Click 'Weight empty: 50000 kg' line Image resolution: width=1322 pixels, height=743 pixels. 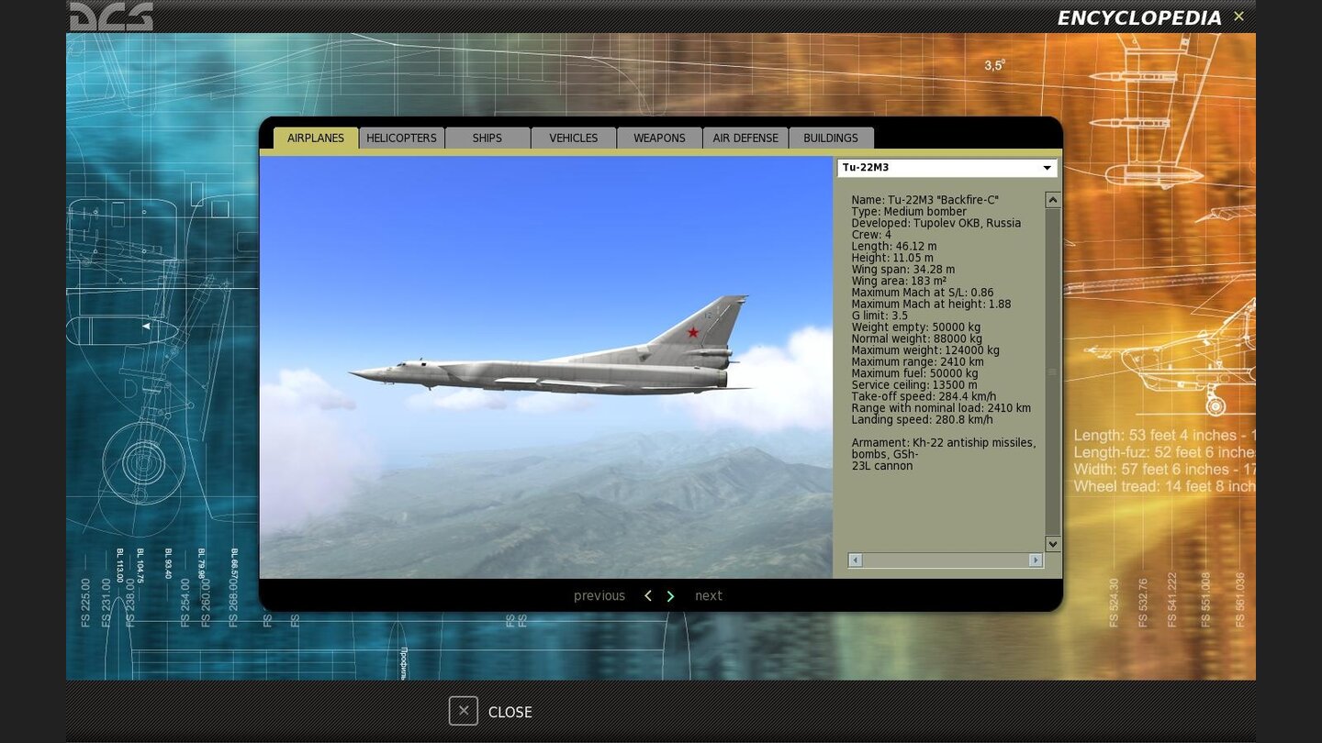[915, 327]
